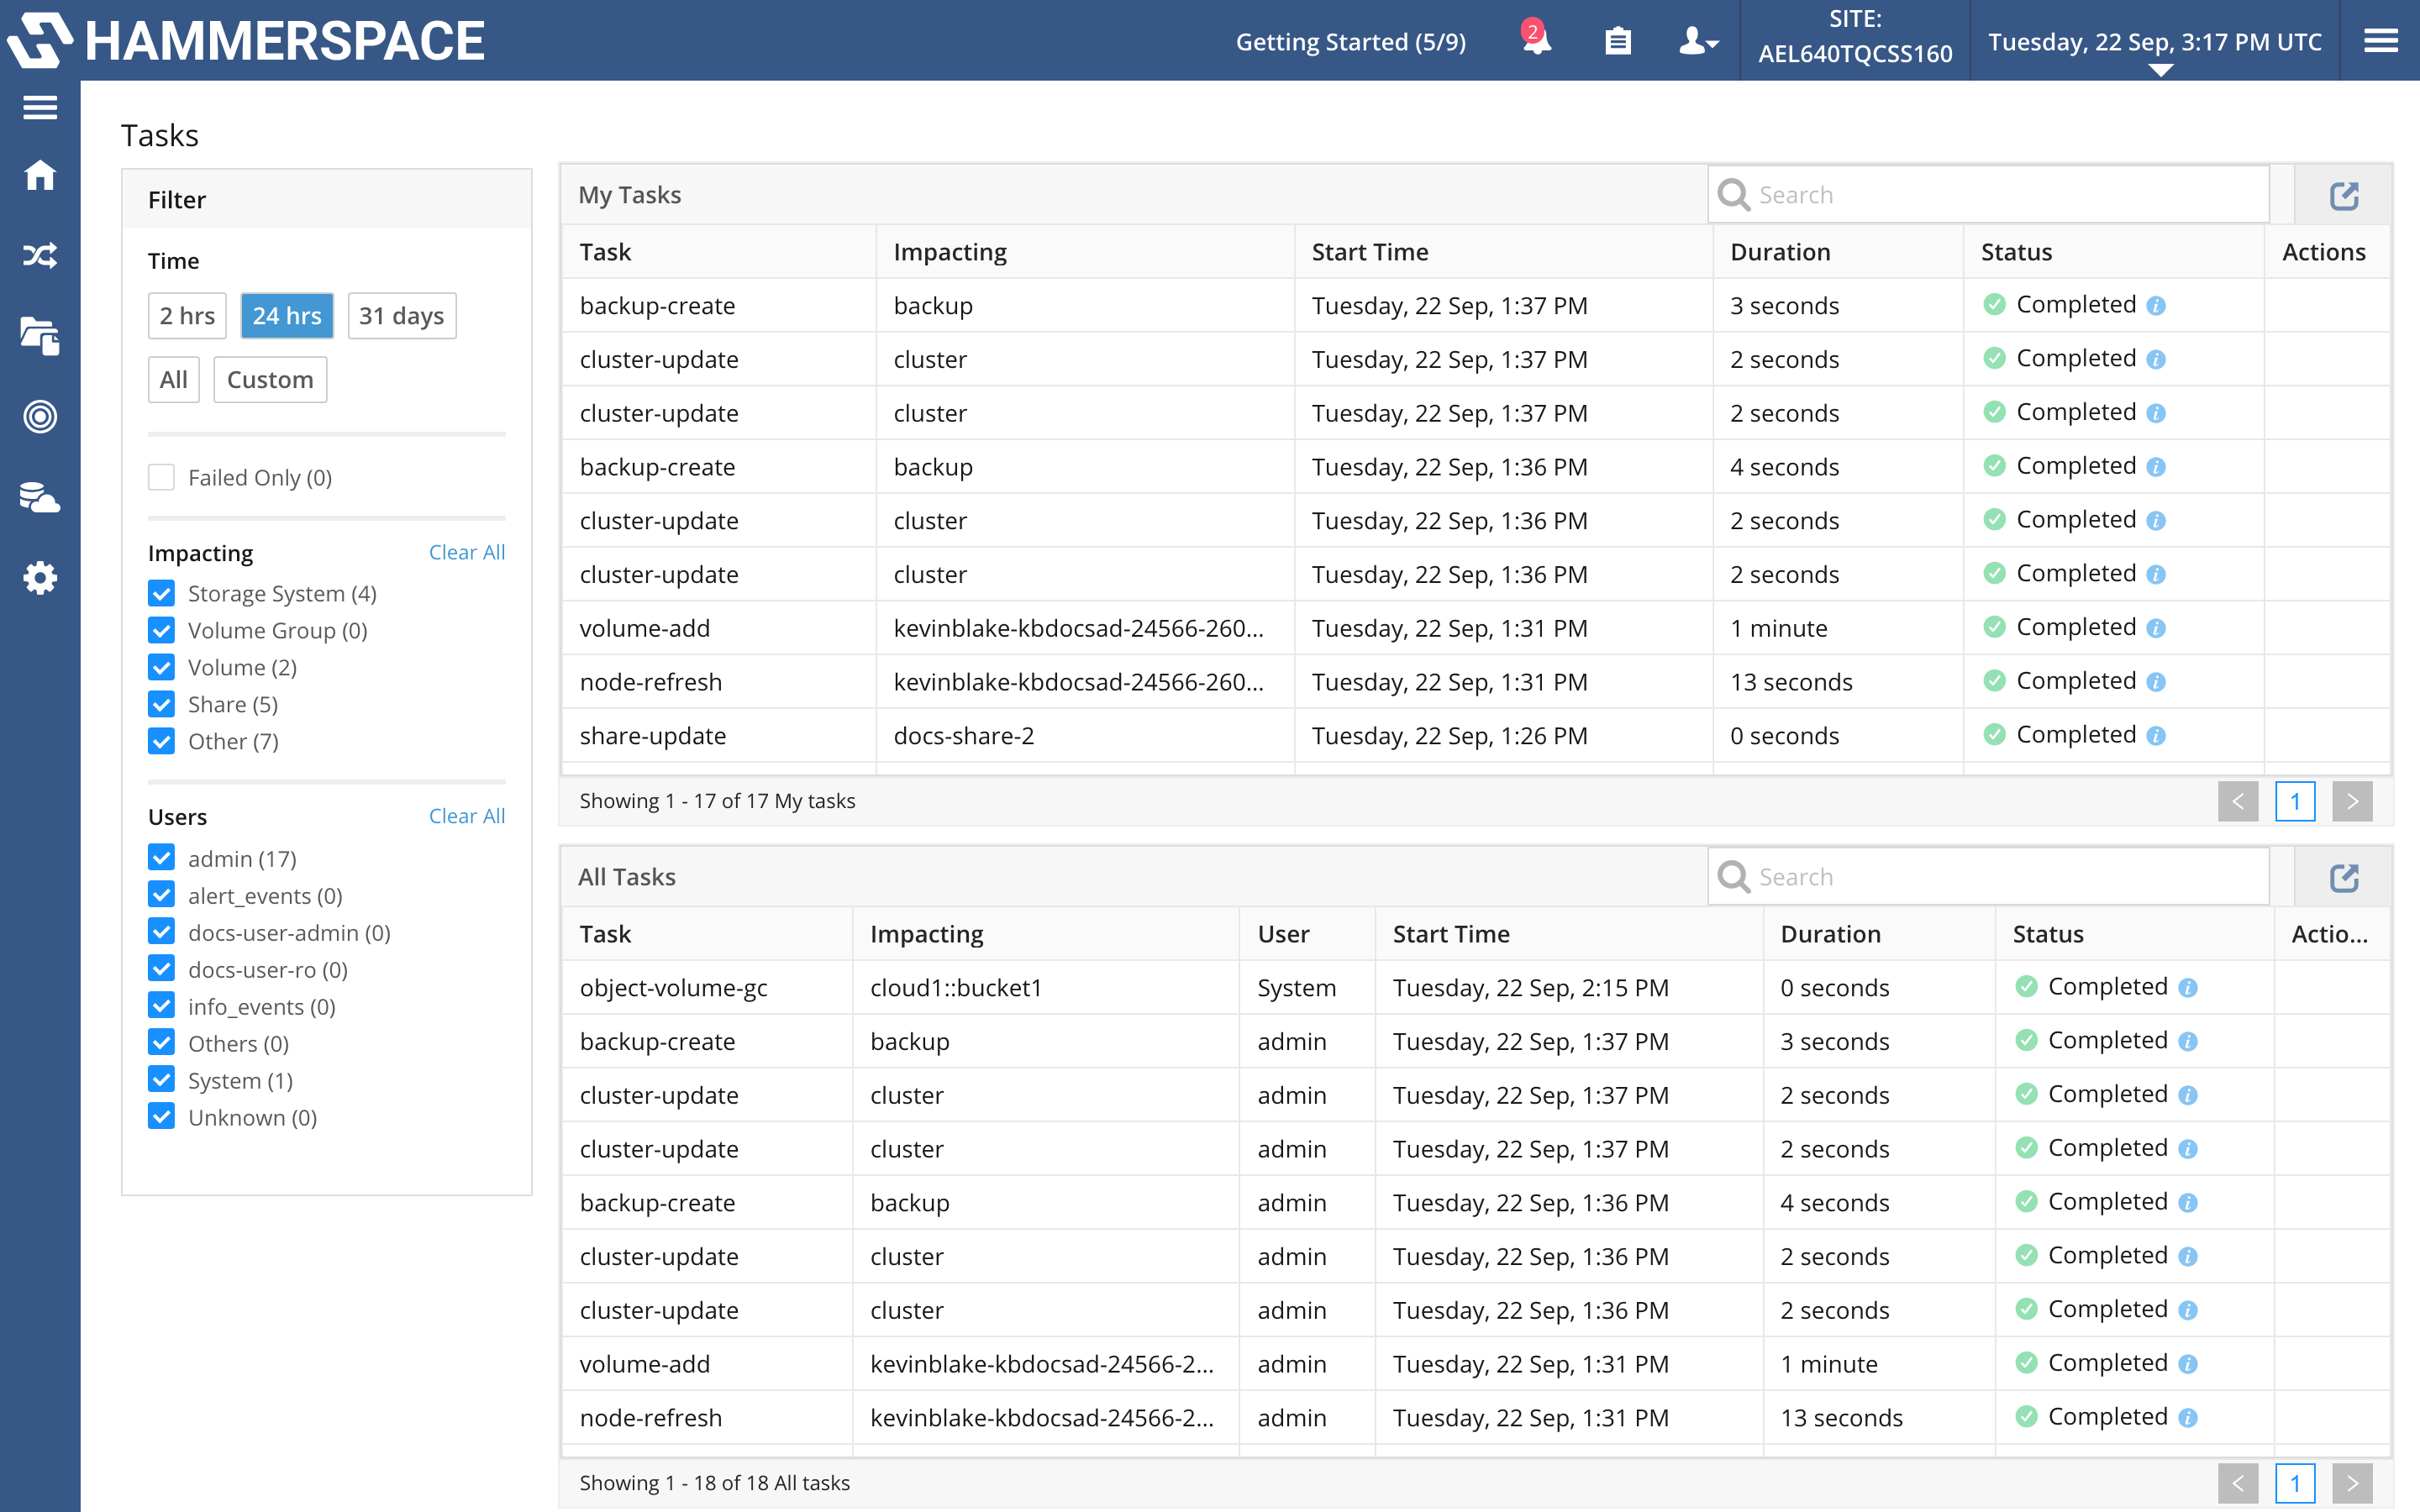Open the user account dropdown icon

pos(1698,41)
